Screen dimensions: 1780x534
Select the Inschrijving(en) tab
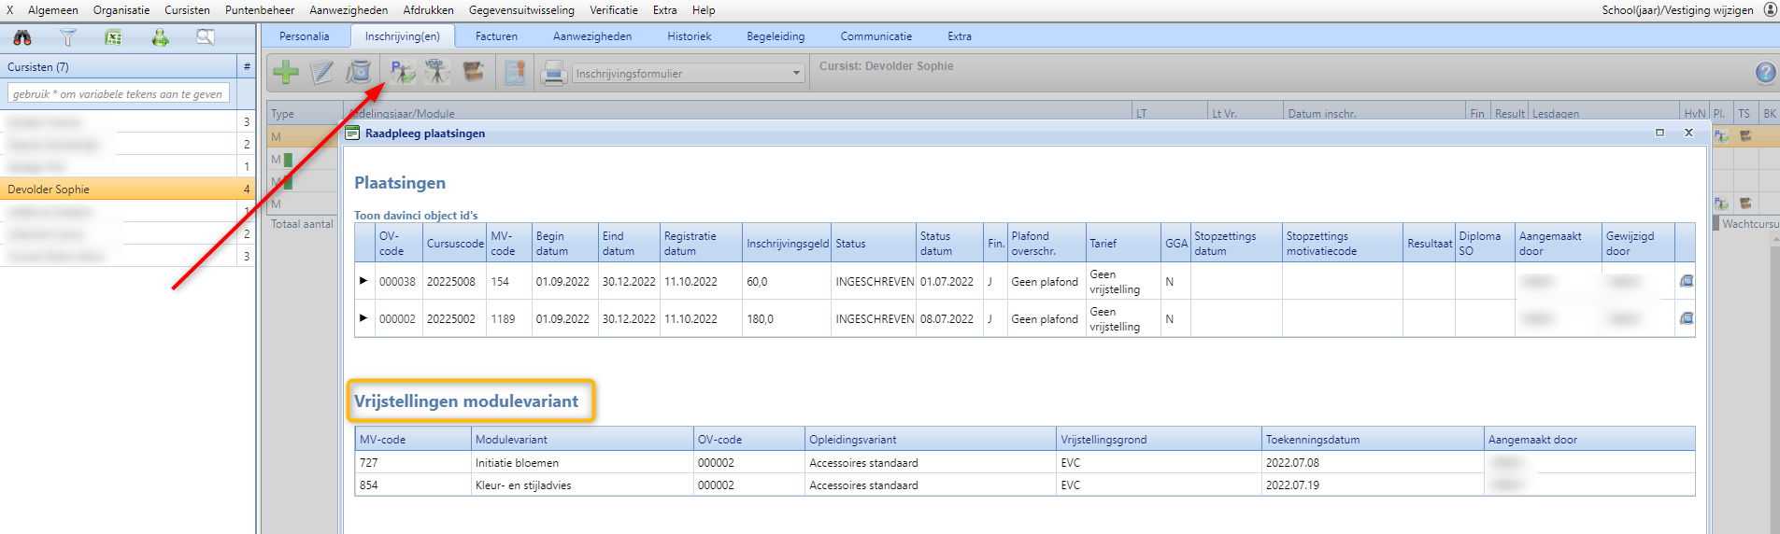pos(403,36)
